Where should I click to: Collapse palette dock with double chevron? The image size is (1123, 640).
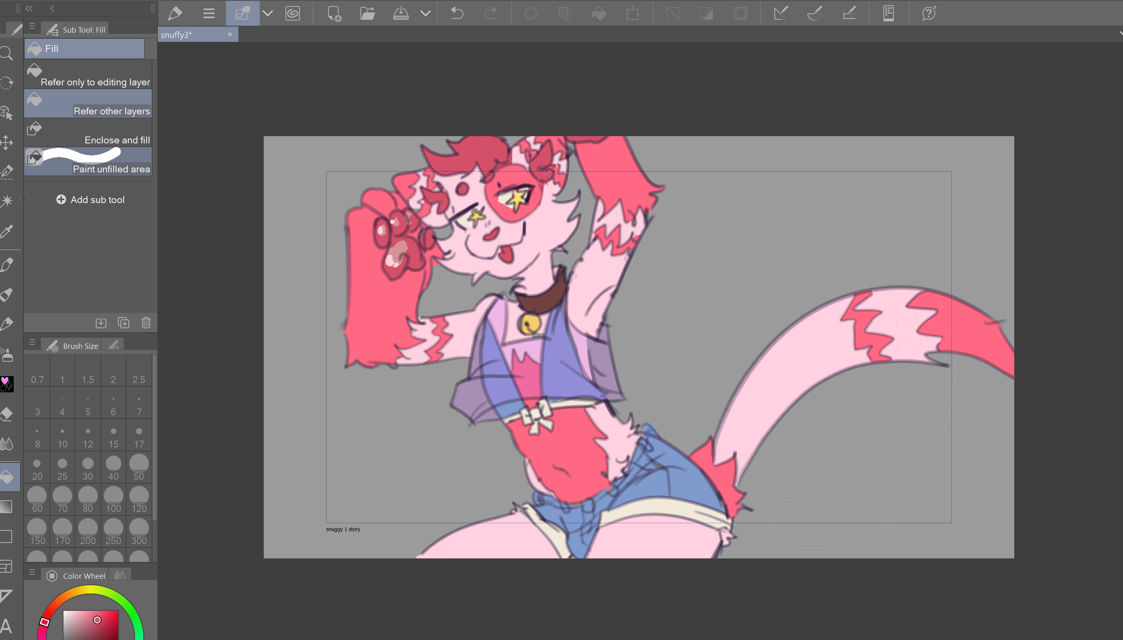click(x=29, y=8)
